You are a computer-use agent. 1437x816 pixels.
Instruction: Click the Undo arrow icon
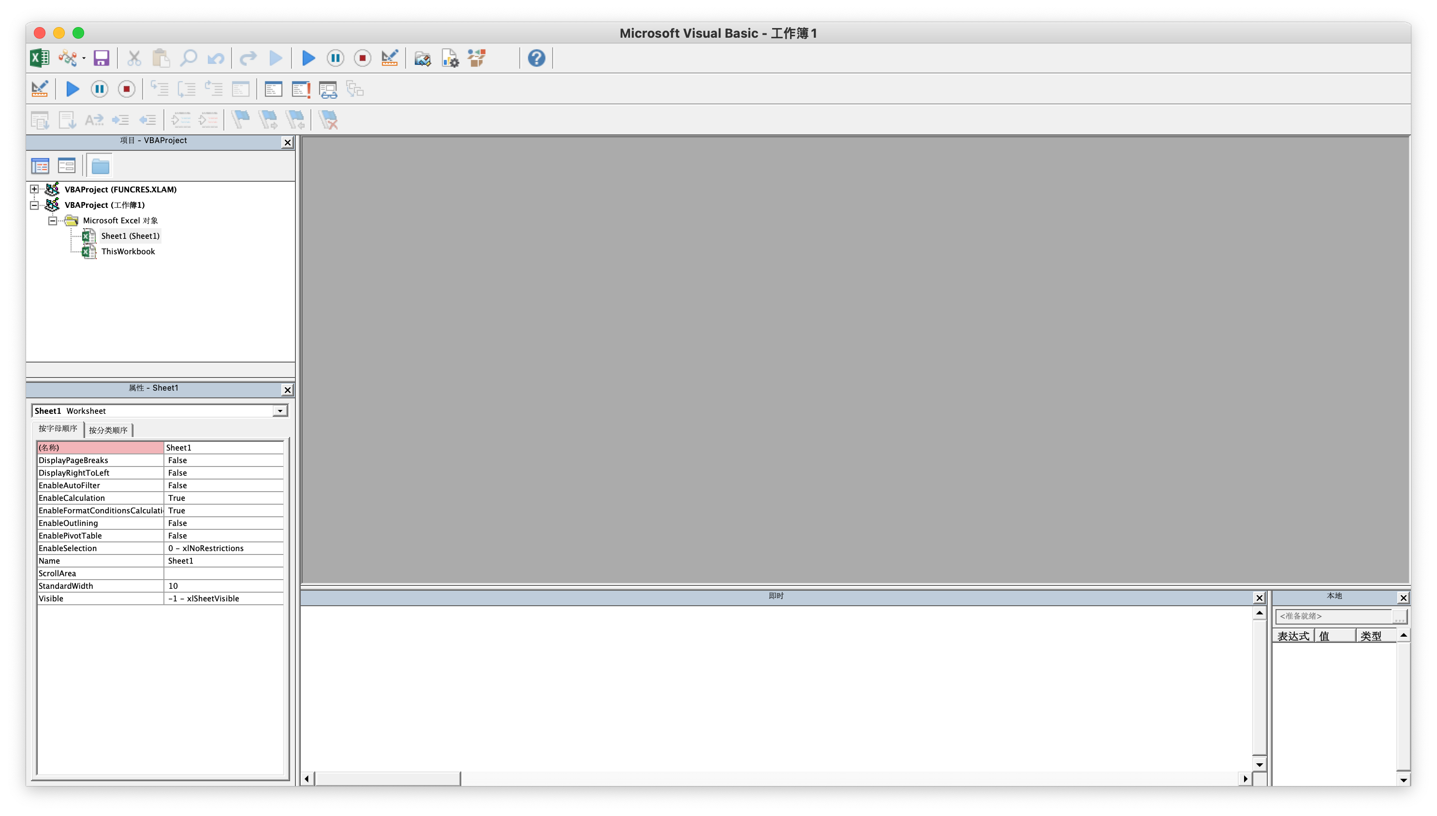coord(216,58)
